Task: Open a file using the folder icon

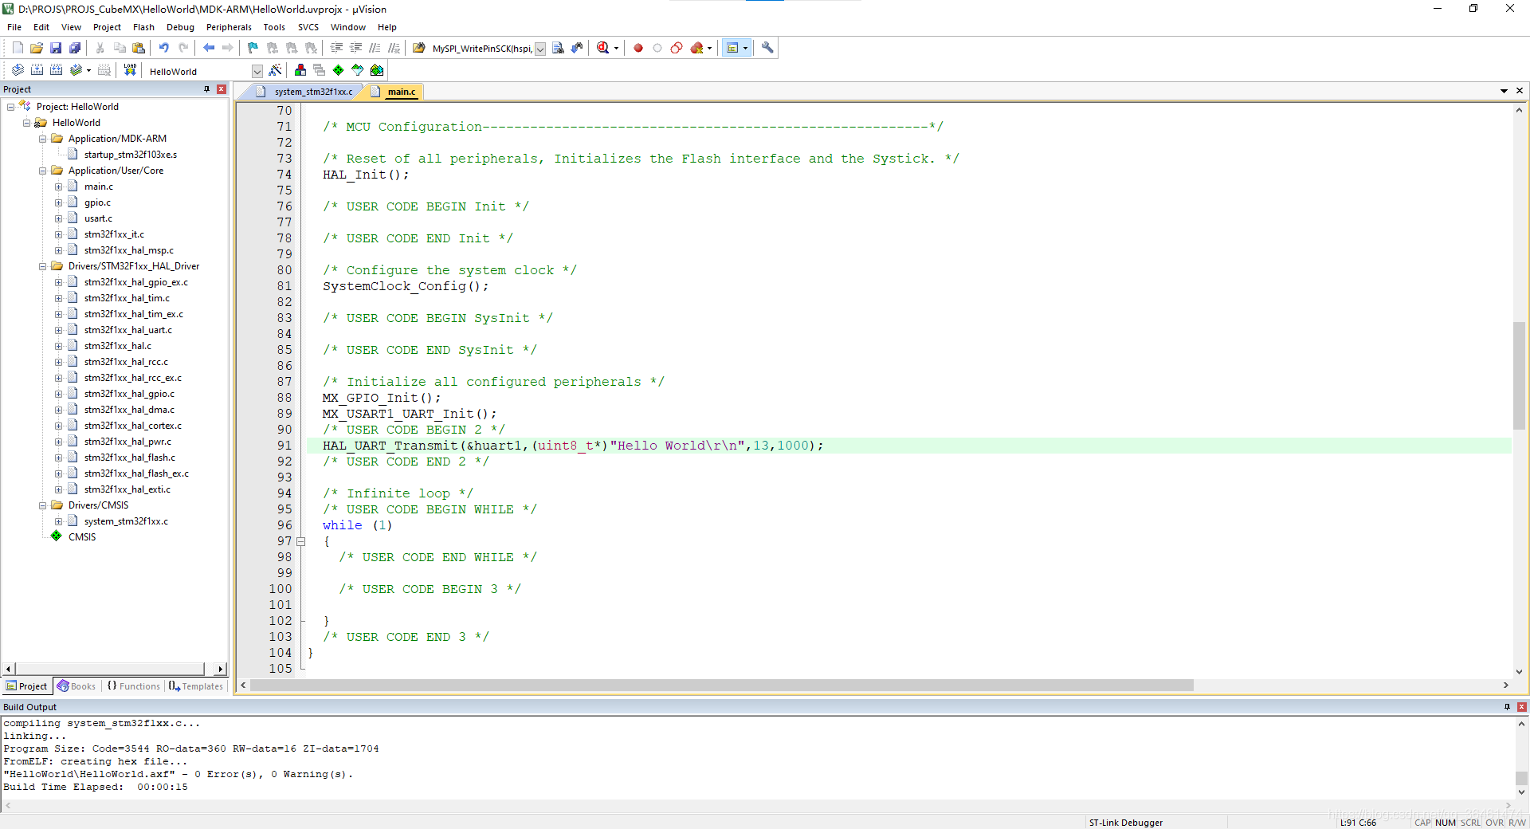Action: [37, 48]
